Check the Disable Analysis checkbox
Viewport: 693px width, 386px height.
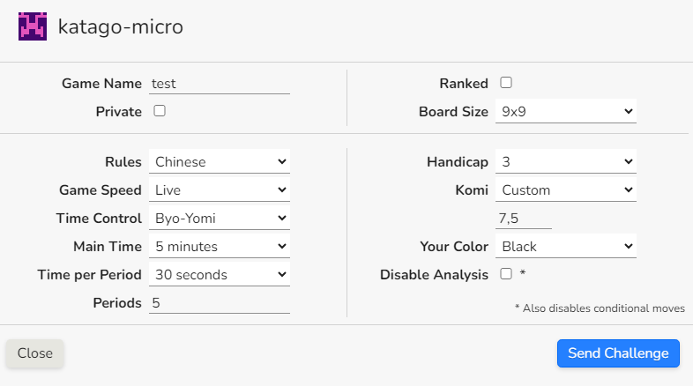(x=506, y=274)
